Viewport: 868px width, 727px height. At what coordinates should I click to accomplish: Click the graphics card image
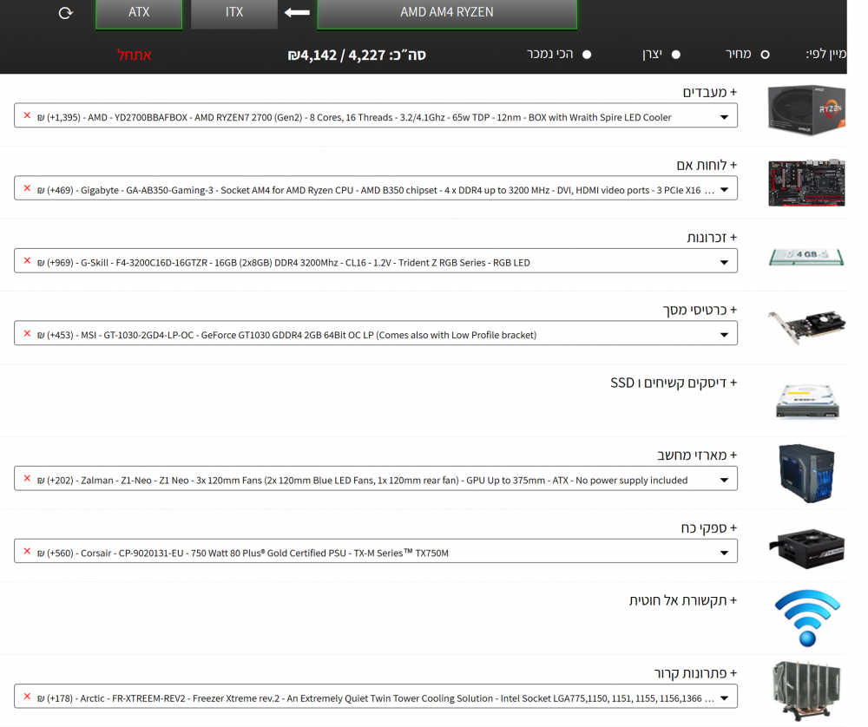tap(806, 328)
